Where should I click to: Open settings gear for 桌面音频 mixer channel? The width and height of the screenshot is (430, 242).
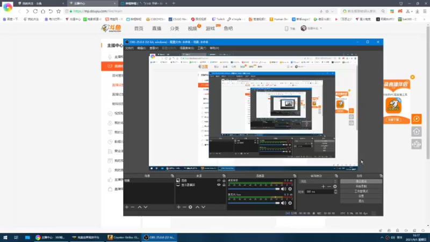290,189
